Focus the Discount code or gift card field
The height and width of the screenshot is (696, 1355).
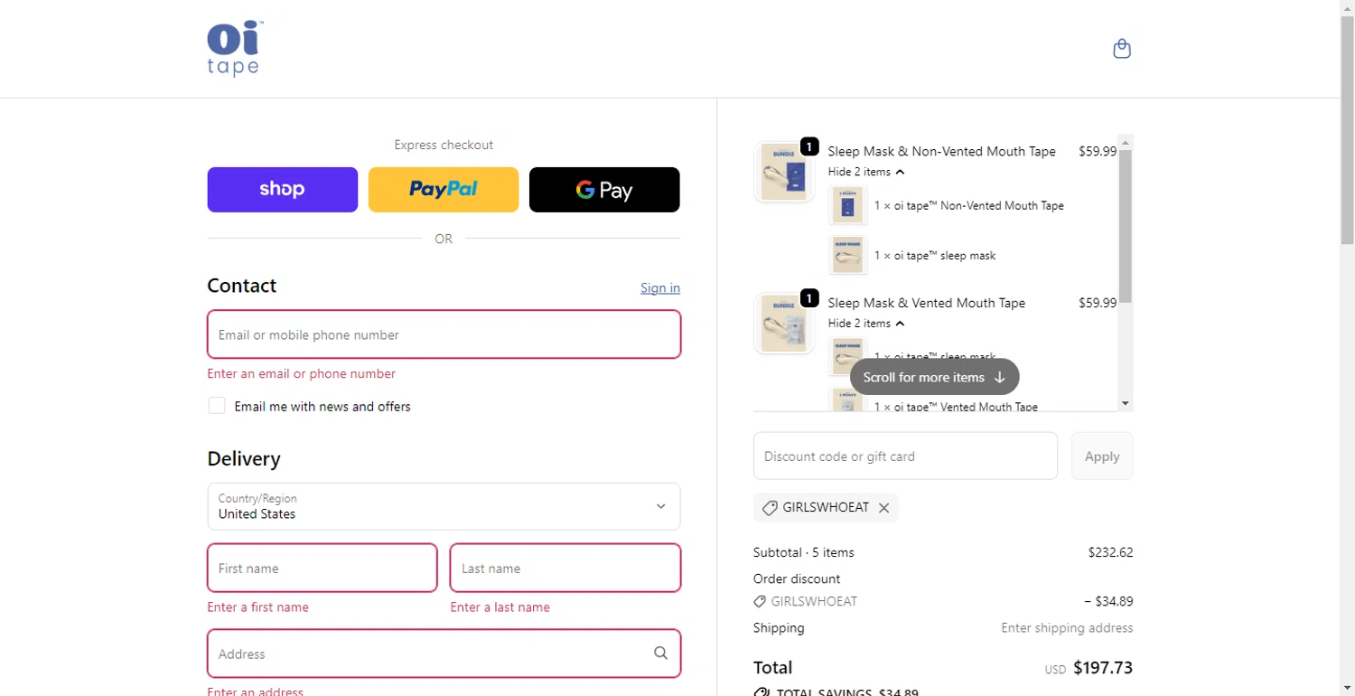tap(905, 456)
